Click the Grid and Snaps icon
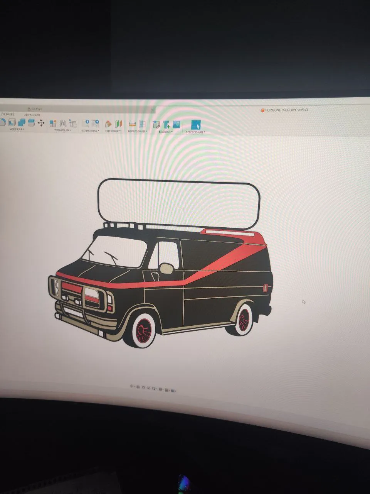This screenshot has height=494, width=370. point(166,390)
